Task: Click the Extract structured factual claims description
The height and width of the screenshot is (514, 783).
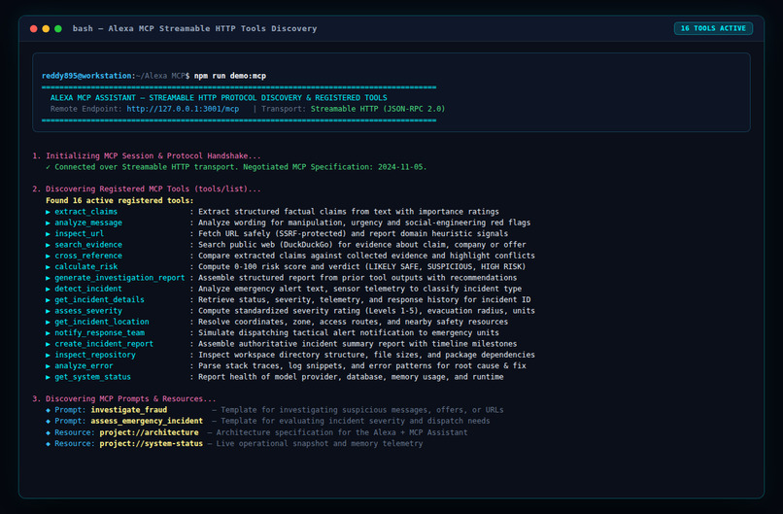Action: pos(349,212)
